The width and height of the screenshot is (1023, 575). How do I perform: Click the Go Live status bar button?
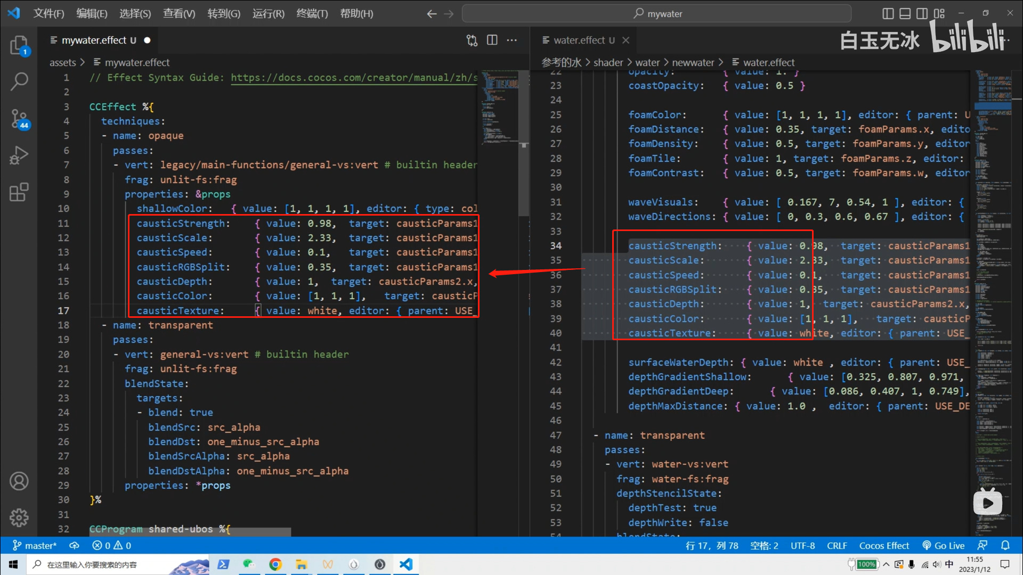944,546
